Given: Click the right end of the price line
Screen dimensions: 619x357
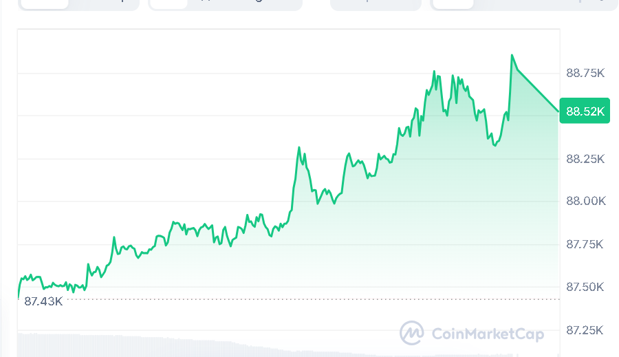Looking at the screenshot, I should pyautogui.click(x=558, y=111).
